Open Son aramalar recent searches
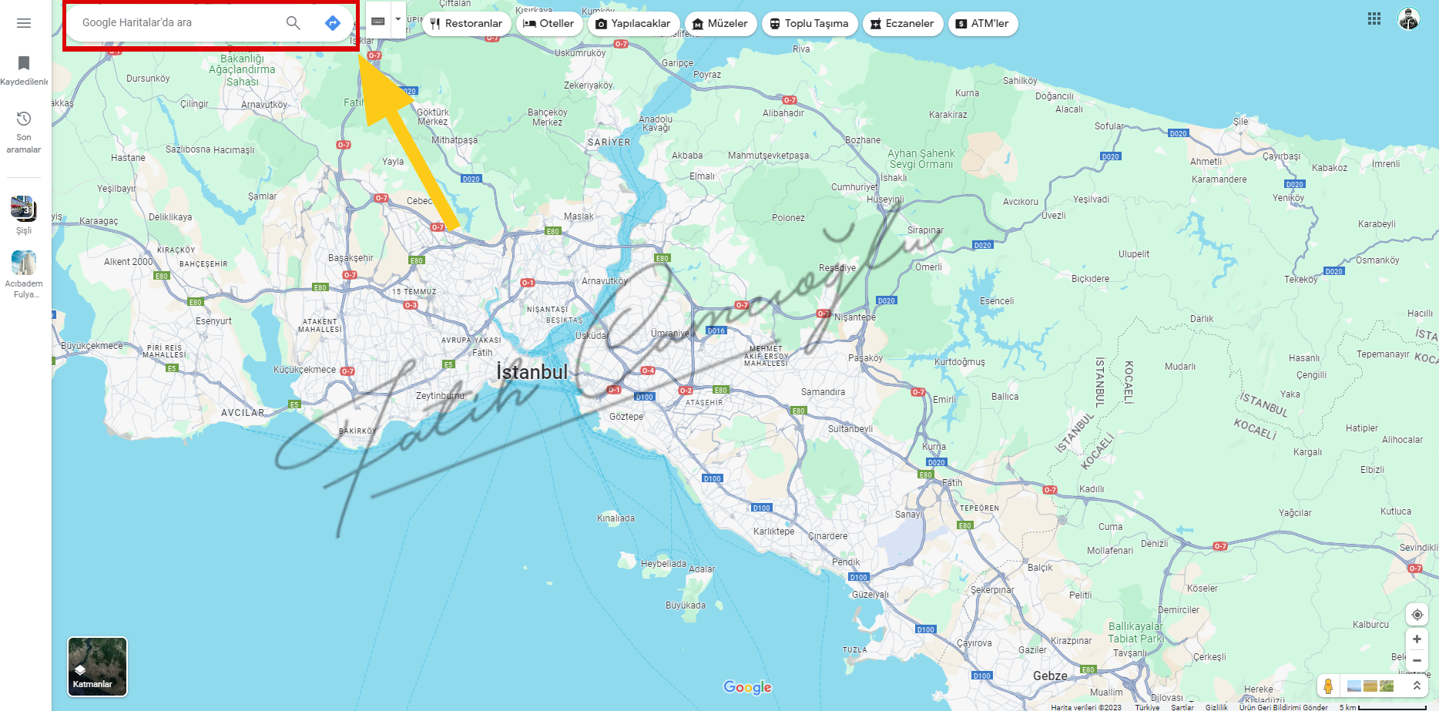The width and height of the screenshot is (1439, 711). click(24, 132)
